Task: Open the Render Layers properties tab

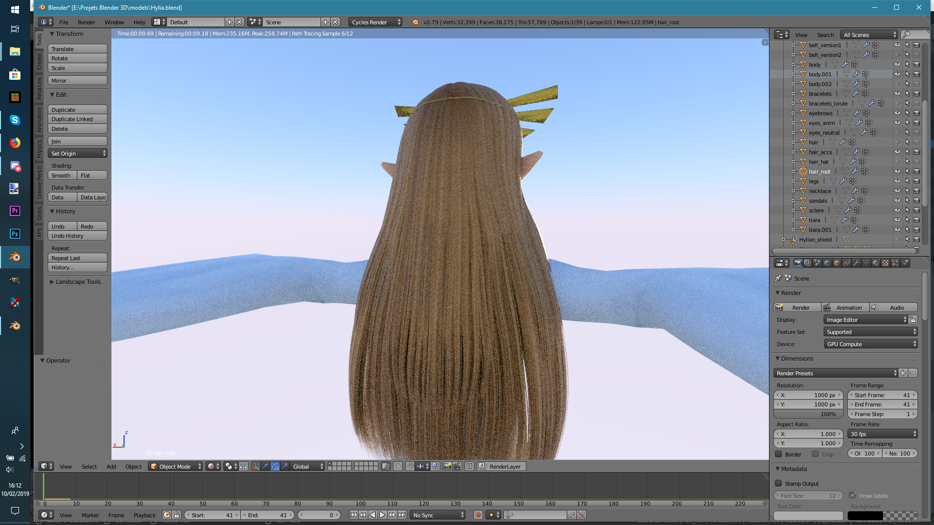Action: tap(808, 263)
